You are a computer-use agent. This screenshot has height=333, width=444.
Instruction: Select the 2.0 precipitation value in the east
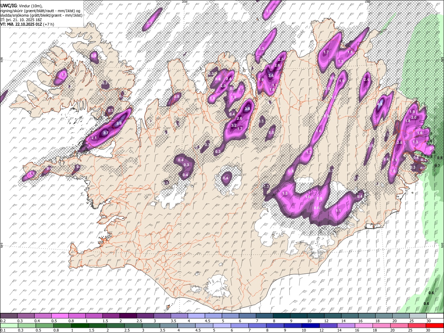pyautogui.click(x=414, y=117)
